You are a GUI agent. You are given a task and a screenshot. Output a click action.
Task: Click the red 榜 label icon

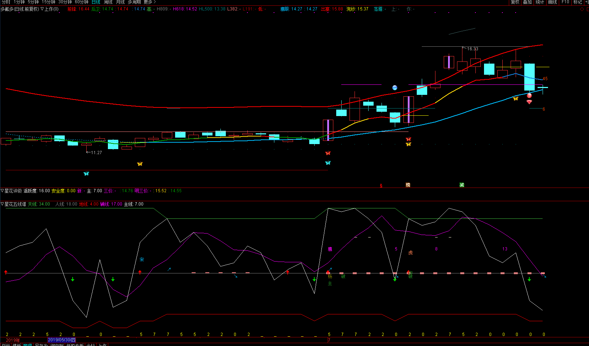point(408,185)
